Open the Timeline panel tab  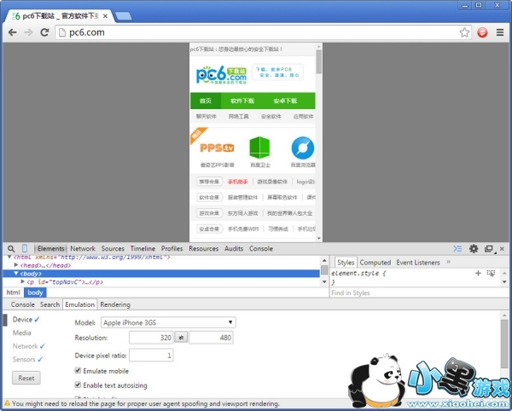click(143, 248)
